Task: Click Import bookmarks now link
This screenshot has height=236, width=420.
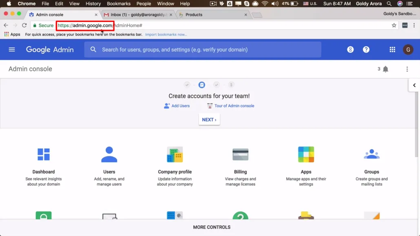Action: pyautogui.click(x=166, y=34)
